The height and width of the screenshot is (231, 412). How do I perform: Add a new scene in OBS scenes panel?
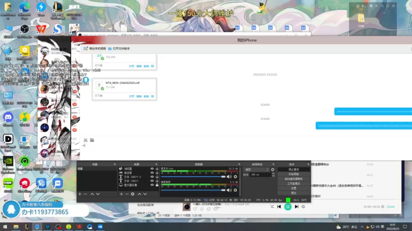point(80,194)
